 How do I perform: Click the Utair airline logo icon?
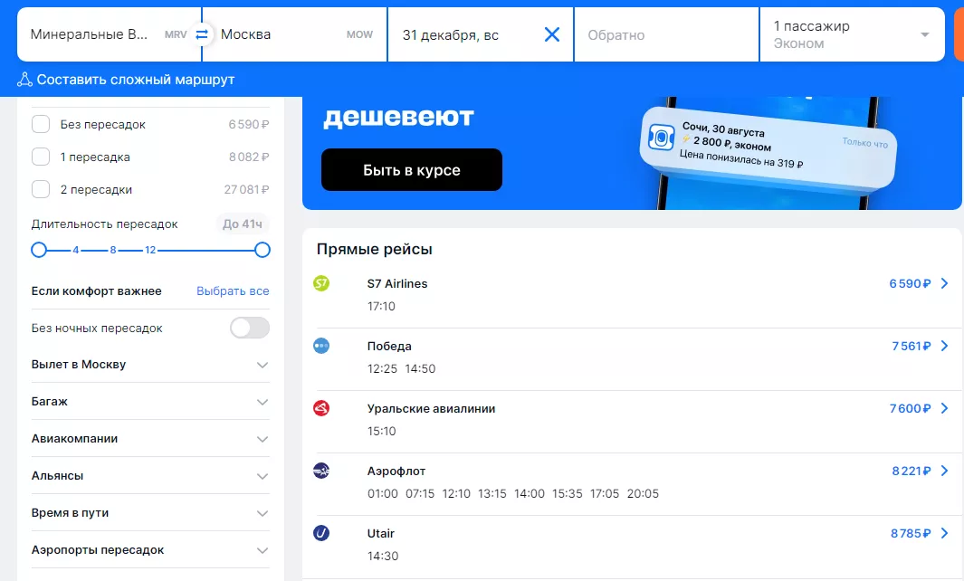click(320, 533)
